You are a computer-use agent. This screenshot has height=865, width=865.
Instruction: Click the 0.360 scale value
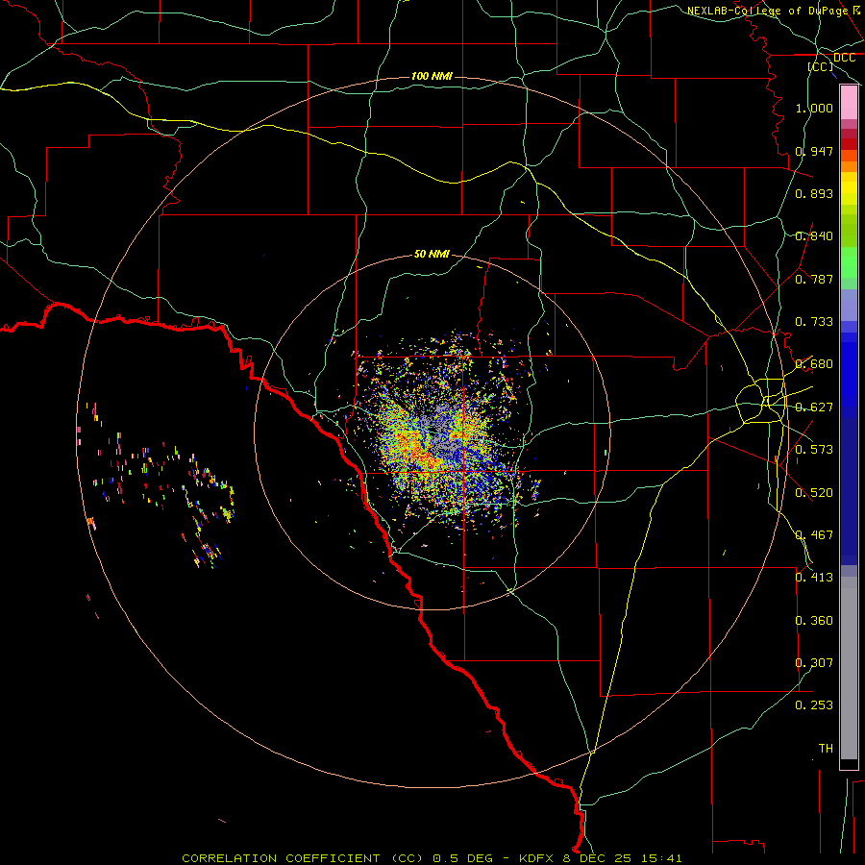814,621
